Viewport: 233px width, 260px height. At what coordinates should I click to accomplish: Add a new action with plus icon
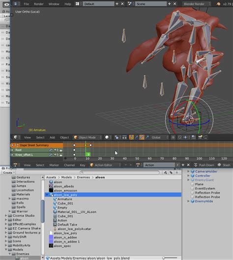[x=183, y=165]
